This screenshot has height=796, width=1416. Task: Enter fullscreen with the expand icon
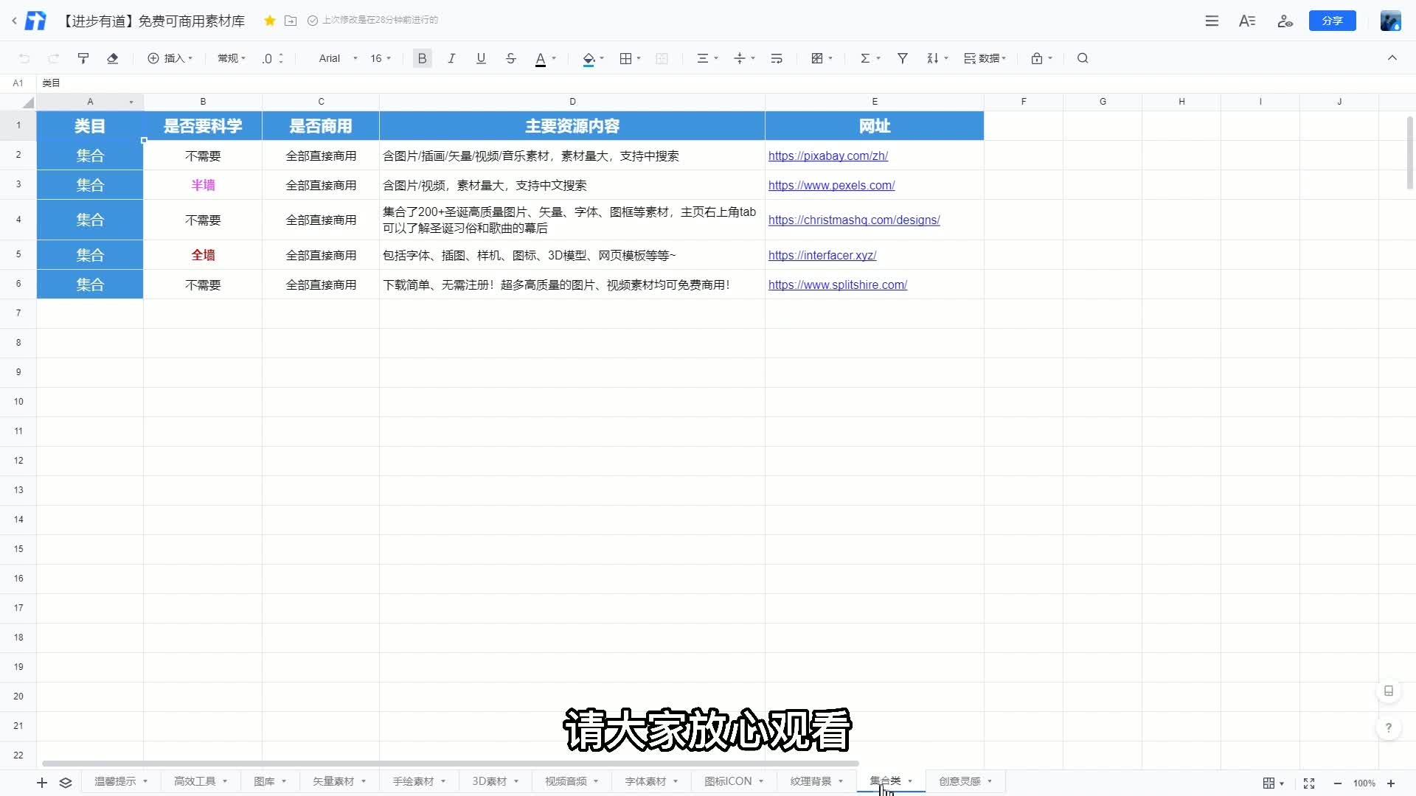tap(1309, 783)
